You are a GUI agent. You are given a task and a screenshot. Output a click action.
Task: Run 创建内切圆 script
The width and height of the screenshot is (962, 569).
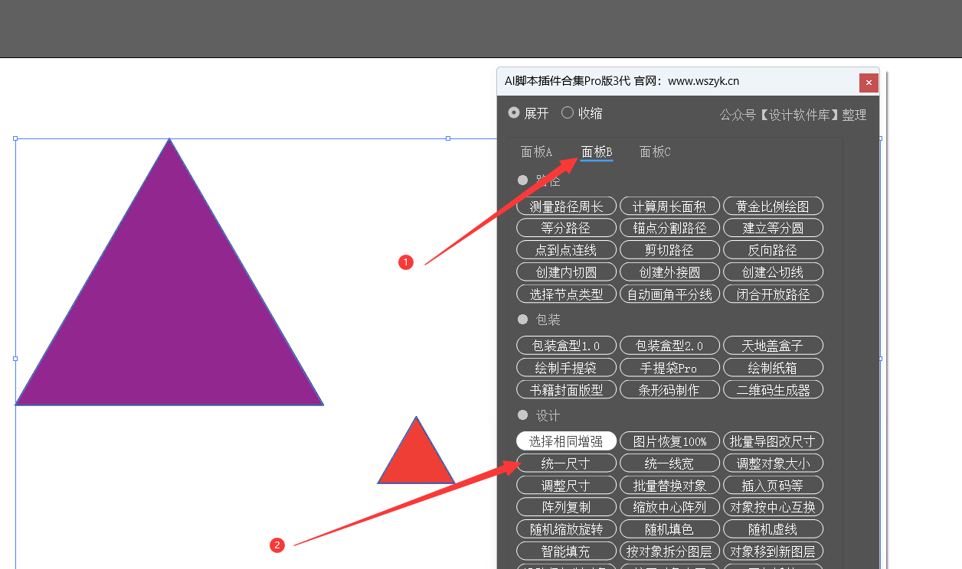566,272
